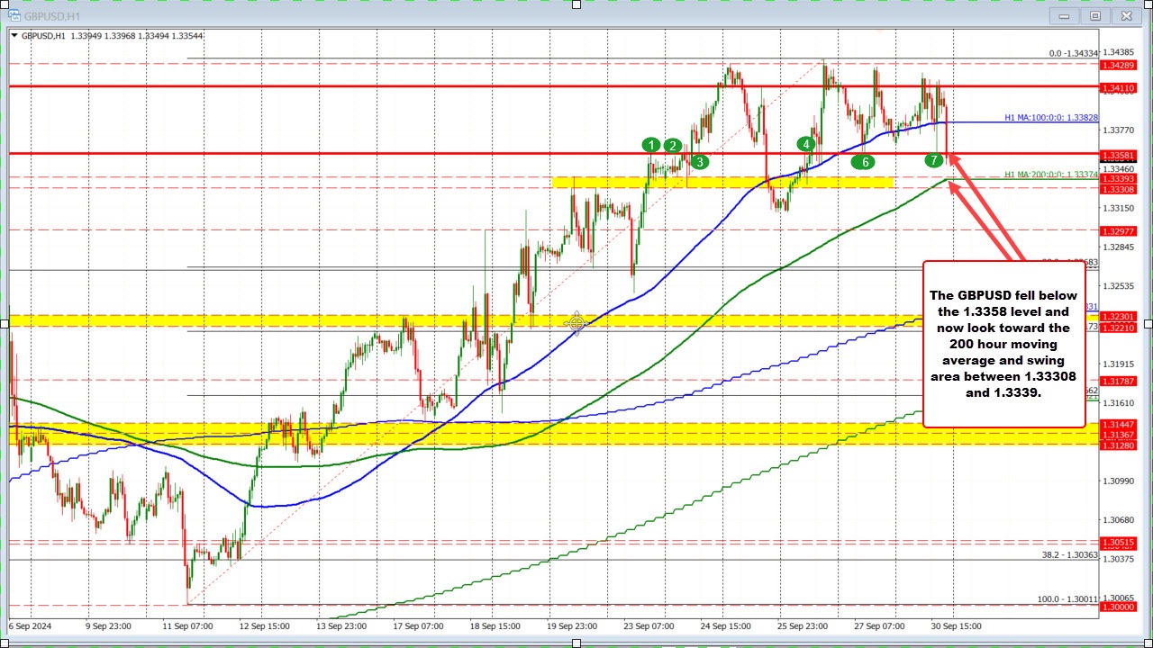Click the red 1.31787 price tag
The width and height of the screenshot is (1153, 648).
click(1117, 382)
